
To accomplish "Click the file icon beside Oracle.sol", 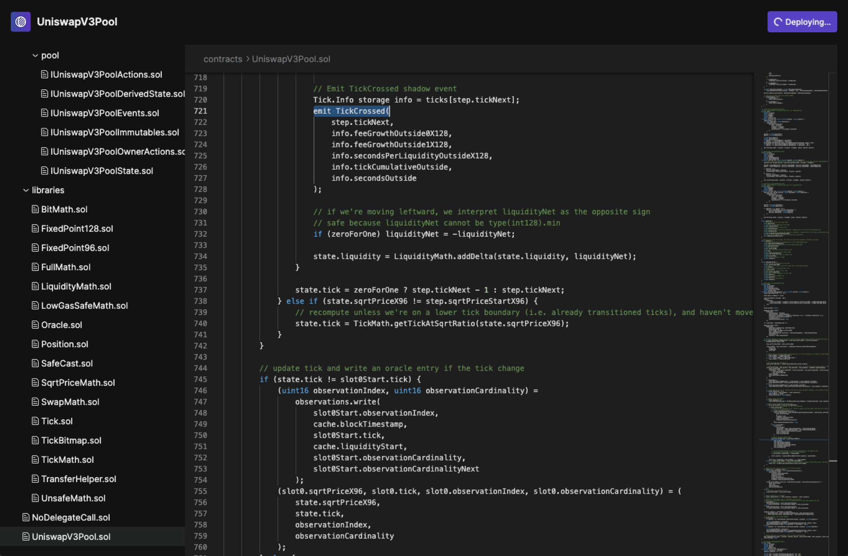I will coord(35,325).
